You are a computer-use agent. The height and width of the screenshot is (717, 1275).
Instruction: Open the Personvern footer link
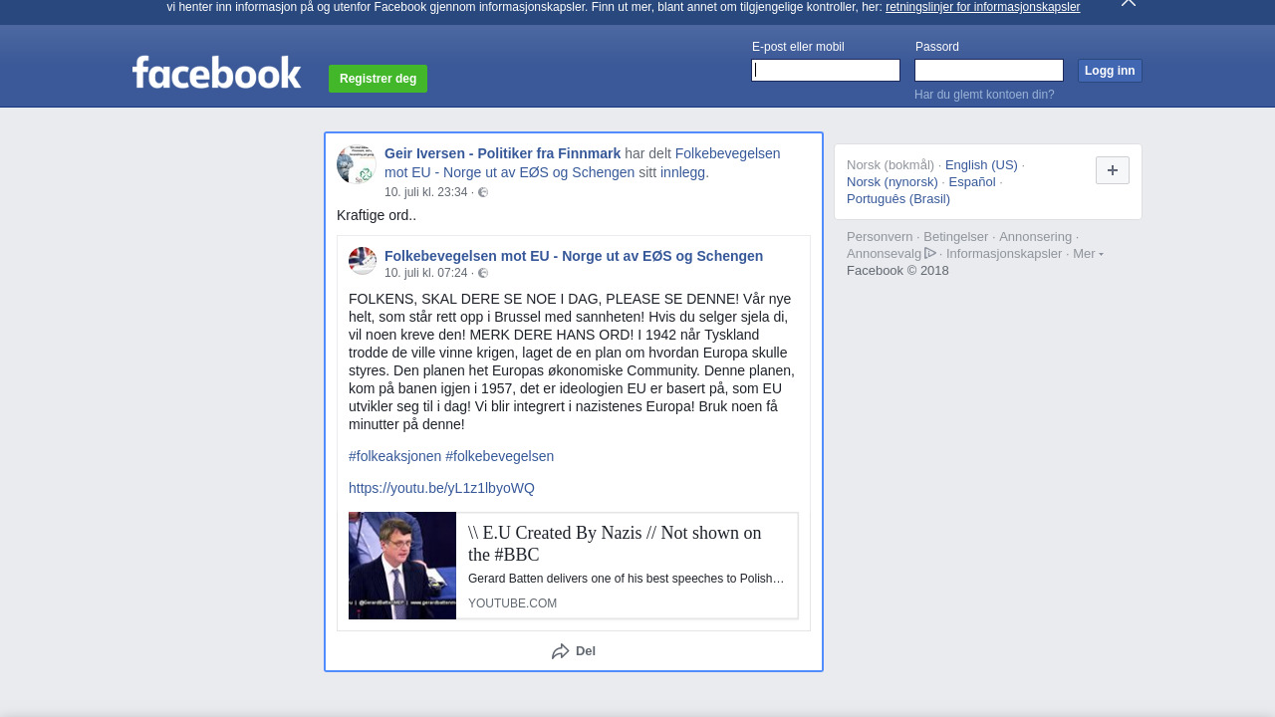[880, 237]
